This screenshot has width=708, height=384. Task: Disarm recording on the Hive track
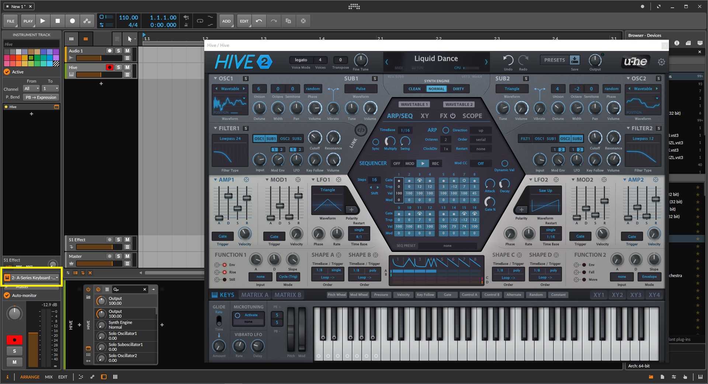click(x=110, y=68)
